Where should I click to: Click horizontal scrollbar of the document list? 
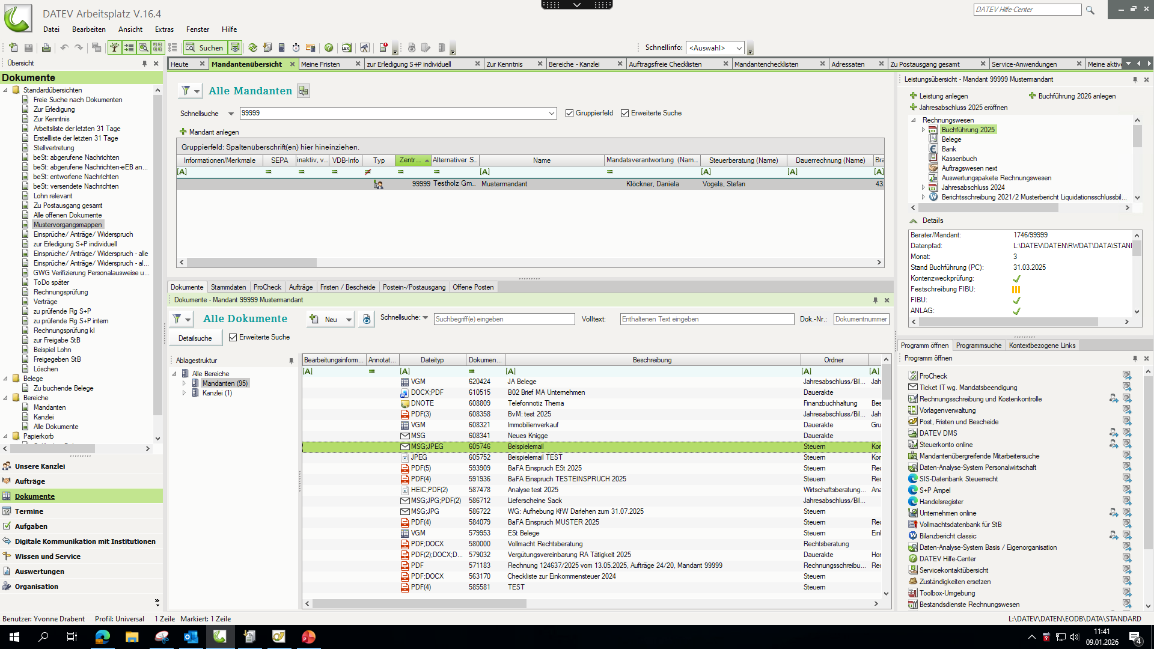418,603
